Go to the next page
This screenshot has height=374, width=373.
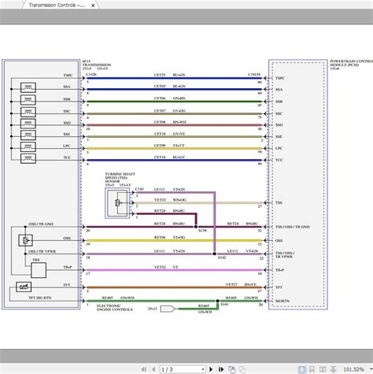click(211, 369)
